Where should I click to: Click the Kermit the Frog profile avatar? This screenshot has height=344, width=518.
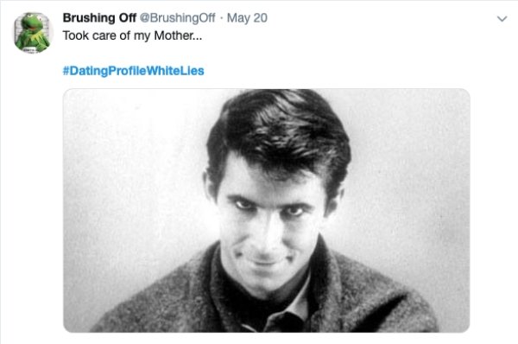pyautogui.click(x=32, y=33)
